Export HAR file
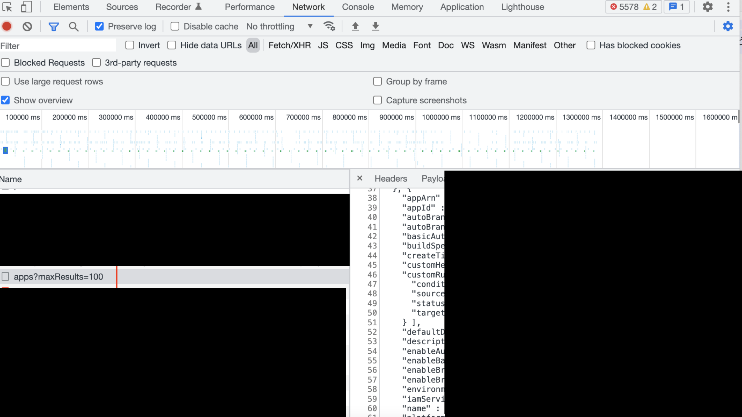This screenshot has width=742, height=417. (375, 26)
